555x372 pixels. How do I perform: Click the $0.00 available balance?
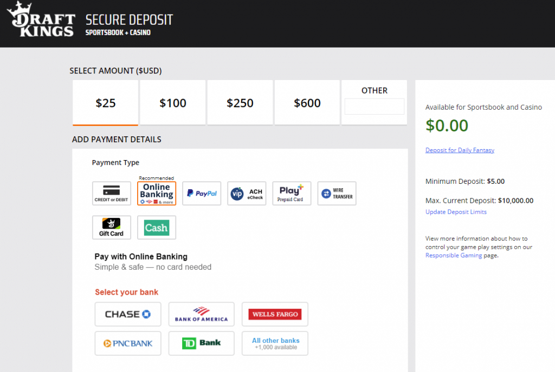[447, 125]
